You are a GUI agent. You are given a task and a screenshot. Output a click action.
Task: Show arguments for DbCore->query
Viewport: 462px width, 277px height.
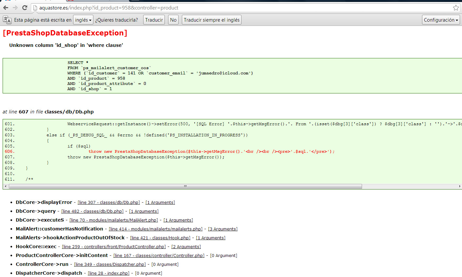click(144, 211)
